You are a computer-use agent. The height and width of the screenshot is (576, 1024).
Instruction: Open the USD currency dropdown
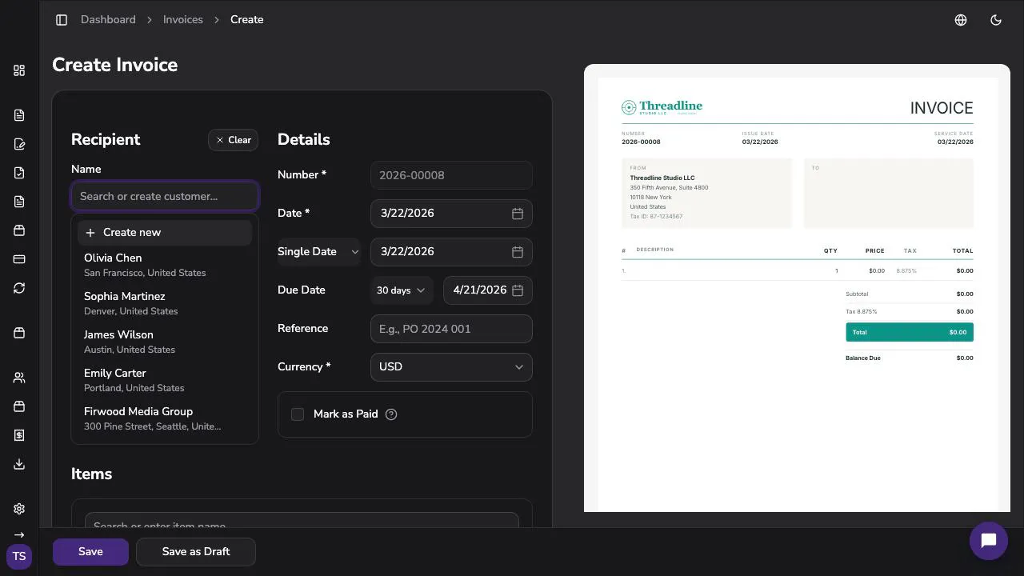(451, 367)
